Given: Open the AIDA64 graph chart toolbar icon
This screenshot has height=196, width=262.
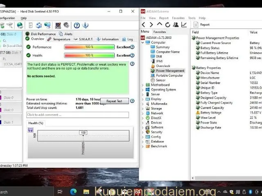Looking at the screenshot, I should 184,24.
